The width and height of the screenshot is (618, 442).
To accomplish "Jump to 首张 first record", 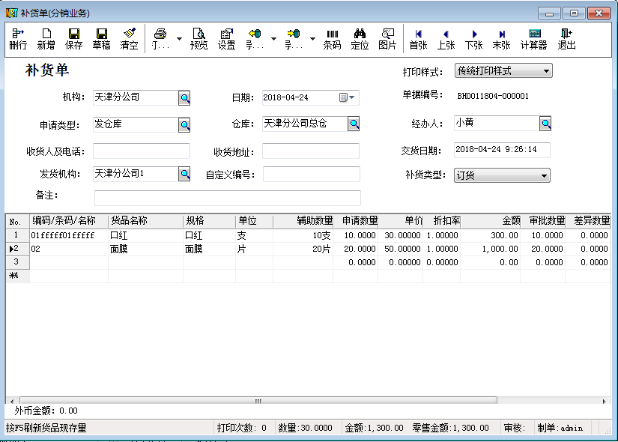I will pyautogui.click(x=418, y=39).
